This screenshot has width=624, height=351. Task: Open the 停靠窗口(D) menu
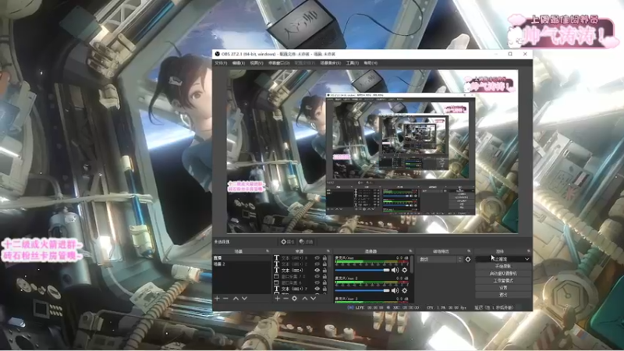pyautogui.click(x=279, y=63)
